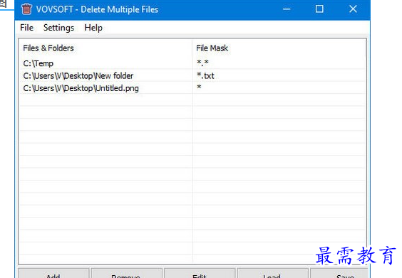
Task: Open the File menu
Action: tap(26, 28)
